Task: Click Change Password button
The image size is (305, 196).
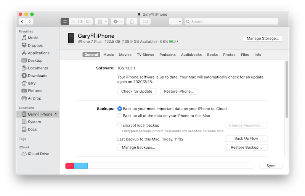Action: click(246, 125)
